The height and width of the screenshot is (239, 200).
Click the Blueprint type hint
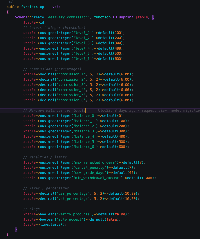point(124,17)
